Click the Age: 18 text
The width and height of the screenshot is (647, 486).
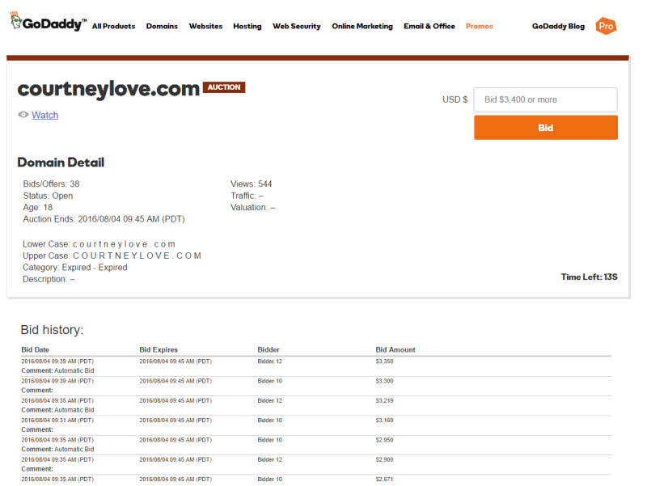point(37,207)
